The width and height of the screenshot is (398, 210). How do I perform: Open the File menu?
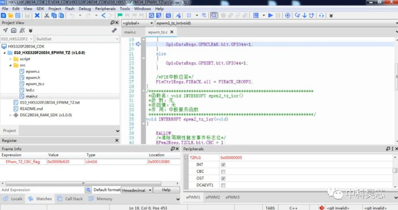(5, 8)
